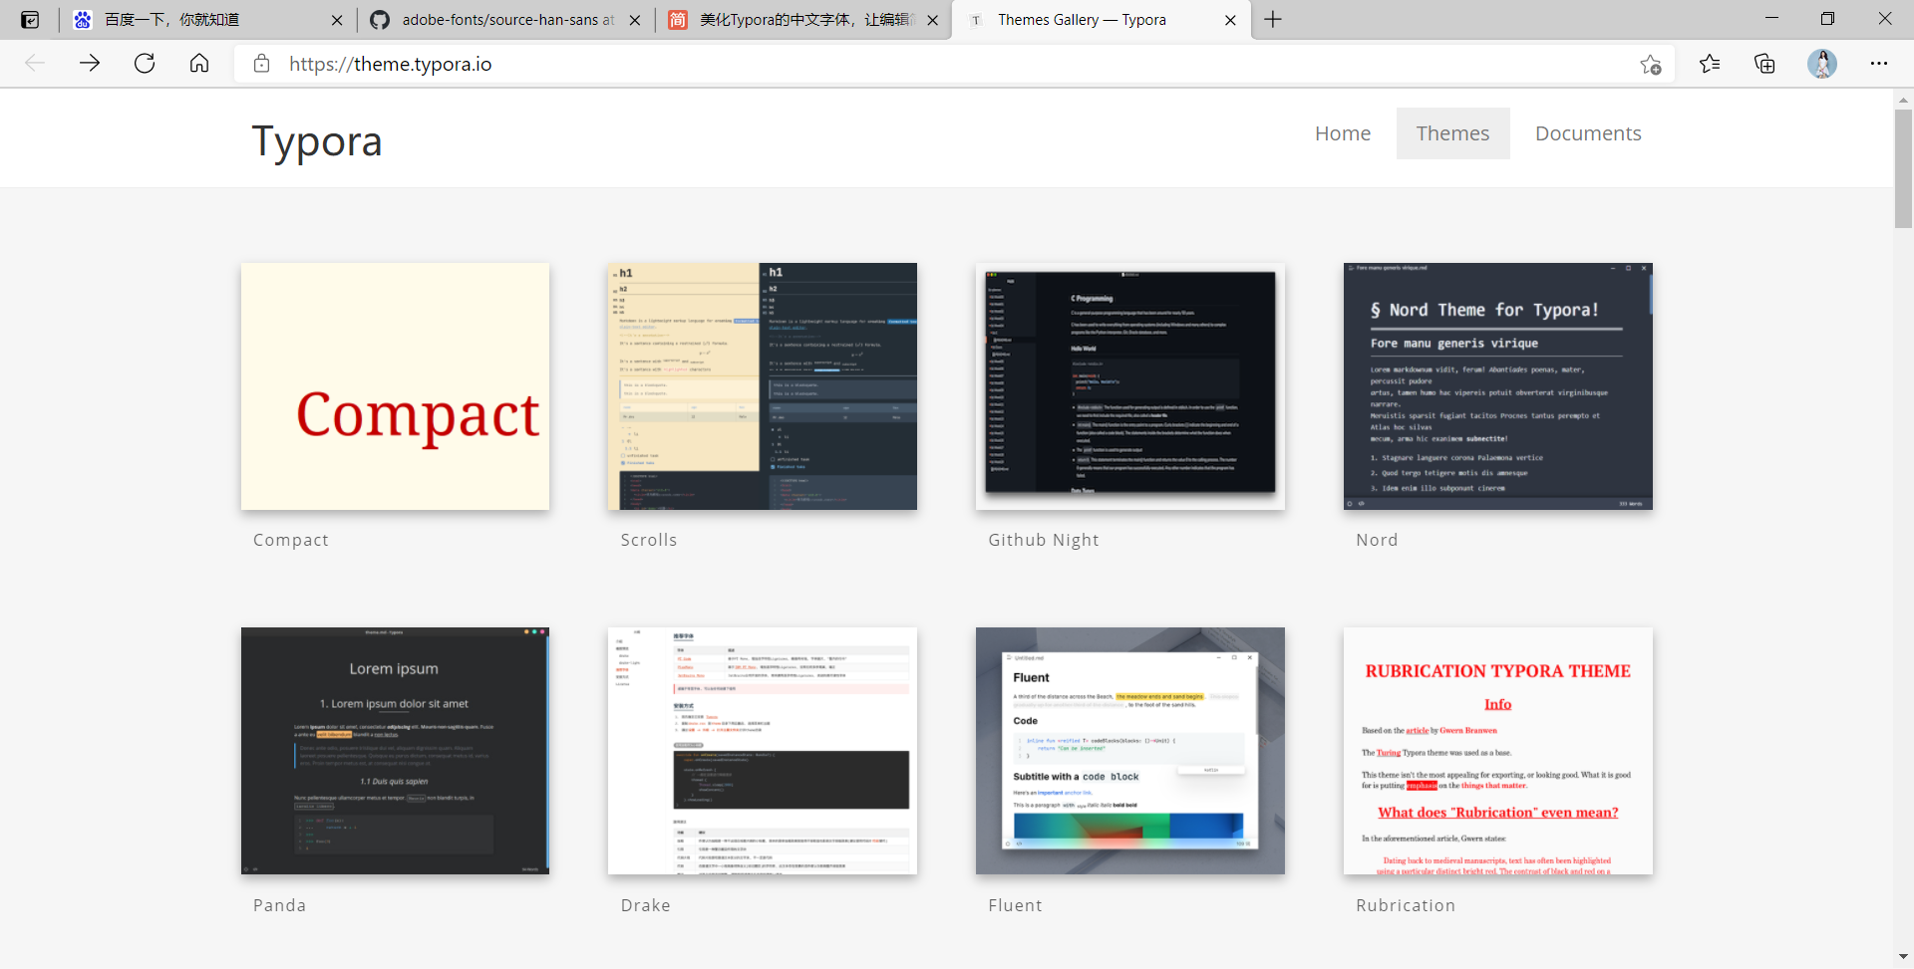Reload the page with refresh icon
1914x969 pixels.
pyautogui.click(x=145, y=64)
